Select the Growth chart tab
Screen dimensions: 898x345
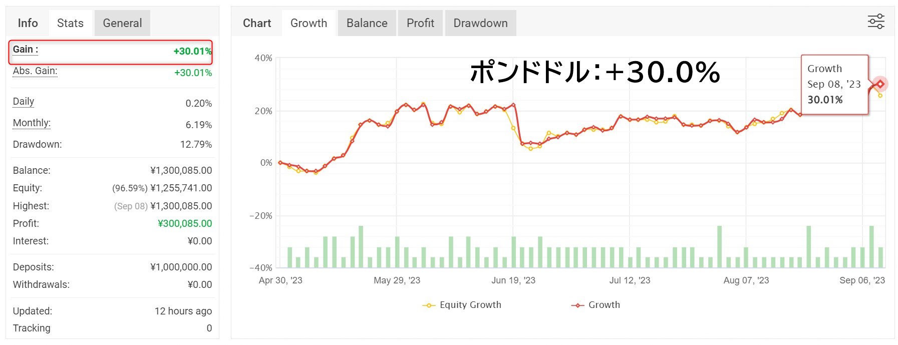pyautogui.click(x=309, y=23)
